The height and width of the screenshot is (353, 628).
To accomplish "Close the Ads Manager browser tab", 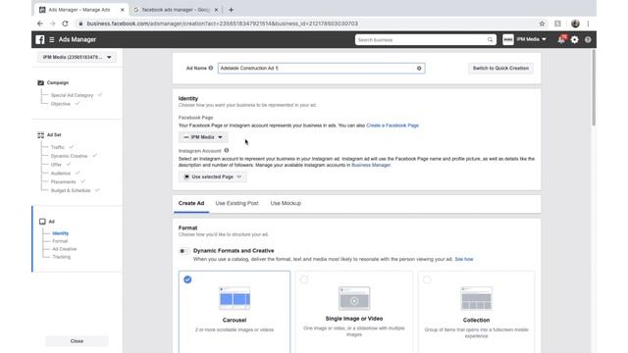I will (122, 10).
